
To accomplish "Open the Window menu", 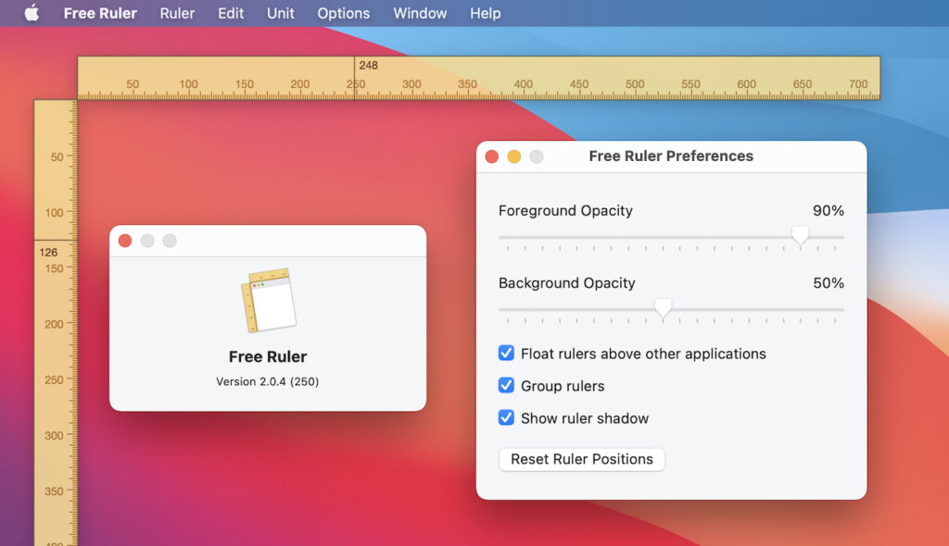I will tap(420, 13).
